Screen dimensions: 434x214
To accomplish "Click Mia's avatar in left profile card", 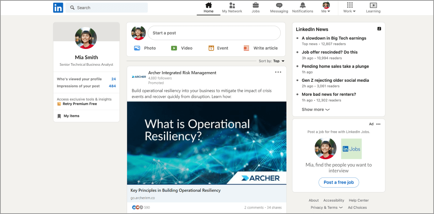I will [x=86, y=38].
